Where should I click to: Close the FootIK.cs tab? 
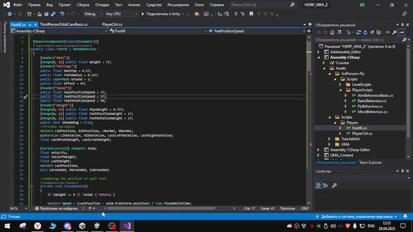35,24
